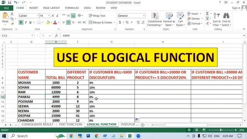The image size is (247, 139).
Task: Open the TEXT FUNCTION sheet tab
Action: (x=70, y=124)
